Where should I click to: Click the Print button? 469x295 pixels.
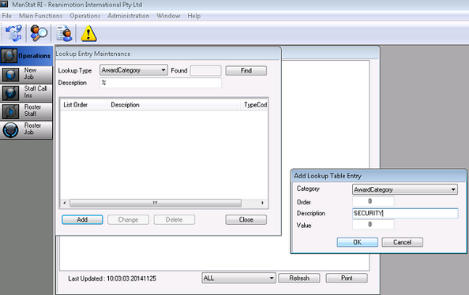pos(347,278)
